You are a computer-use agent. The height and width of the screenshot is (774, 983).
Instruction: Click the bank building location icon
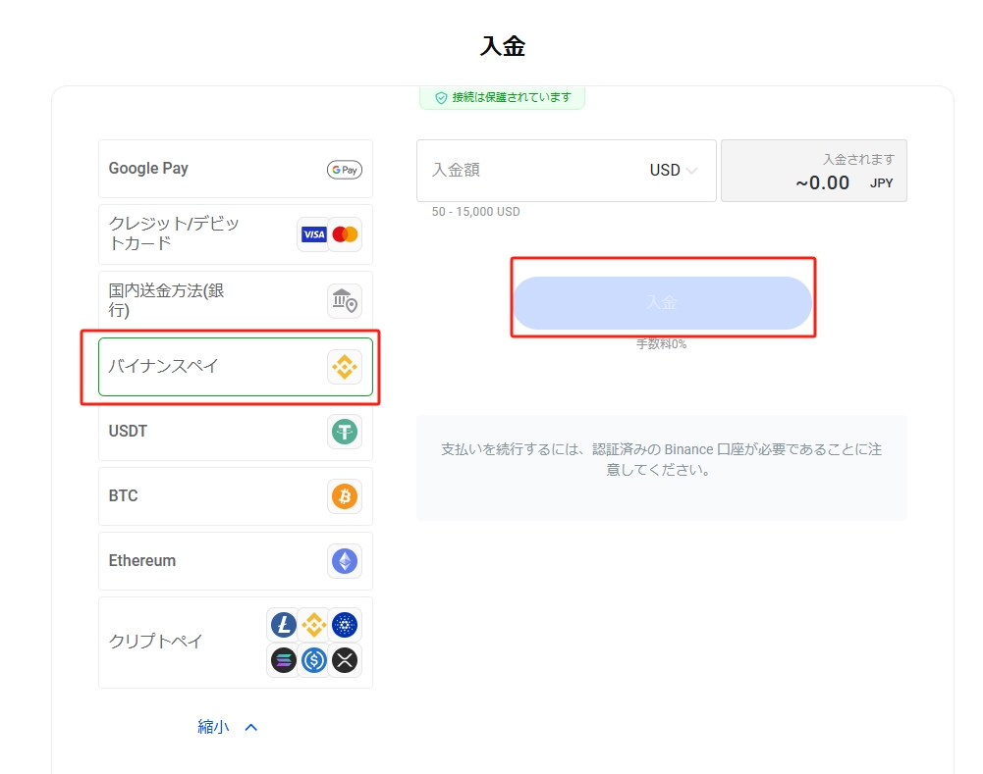(344, 301)
